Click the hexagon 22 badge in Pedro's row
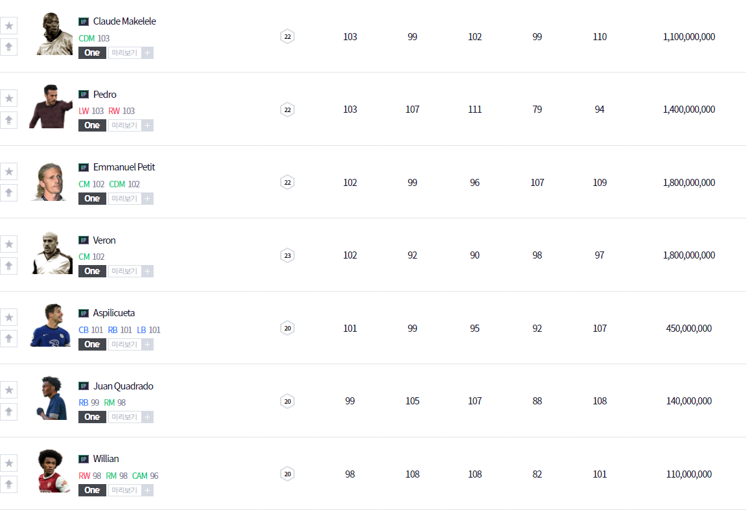748x510 pixels. click(287, 110)
